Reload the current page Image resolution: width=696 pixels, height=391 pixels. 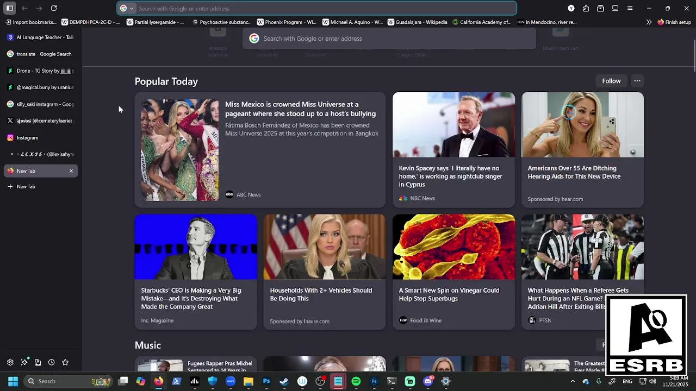pos(54,8)
